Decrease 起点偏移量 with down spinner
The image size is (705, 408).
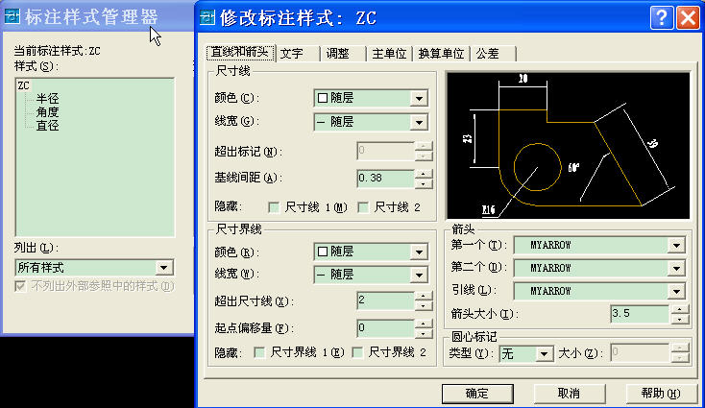coord(423,333)
